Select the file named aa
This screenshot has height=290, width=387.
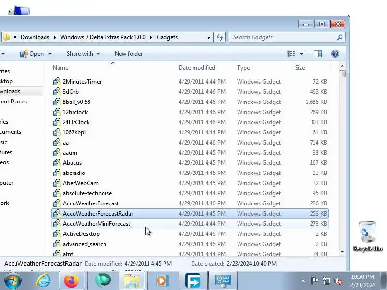[x=66, y=143]
